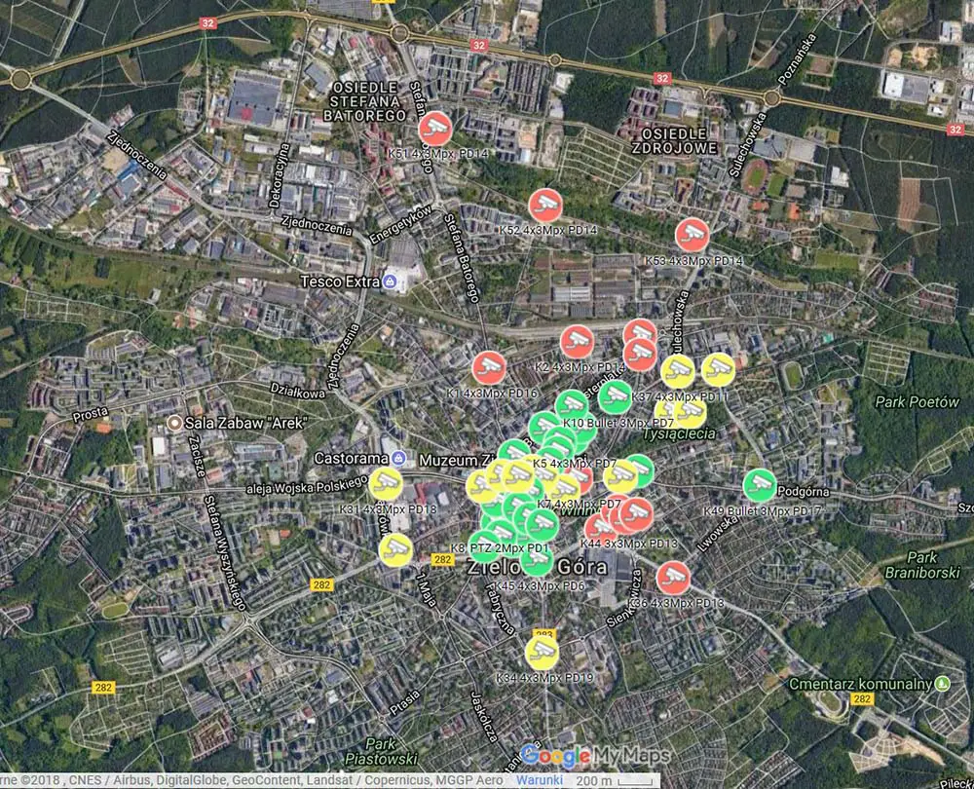Click the green K45 PD6 camera marker
Image resolution: width=974 pixels, height=789 pixels.
pos(537,560)
